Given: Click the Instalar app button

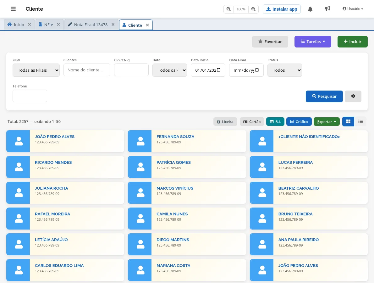Looking at the screenshot, I should (282, 9).
